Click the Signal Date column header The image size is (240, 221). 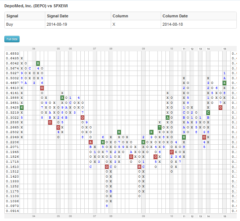[x=57, y=16]
